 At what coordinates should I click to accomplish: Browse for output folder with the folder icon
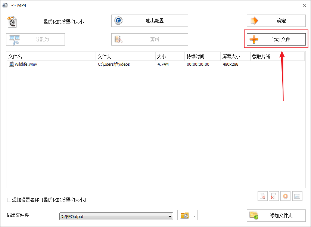tap(187, 215)
